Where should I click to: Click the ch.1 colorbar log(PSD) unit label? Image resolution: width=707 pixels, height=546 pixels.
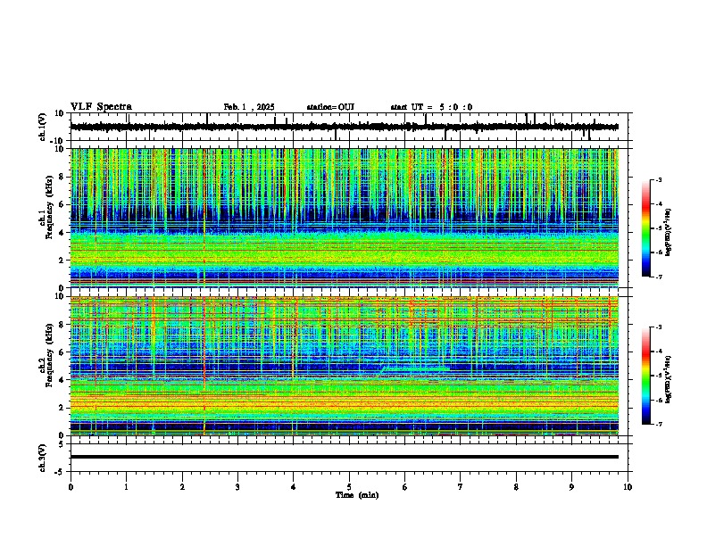669,233
